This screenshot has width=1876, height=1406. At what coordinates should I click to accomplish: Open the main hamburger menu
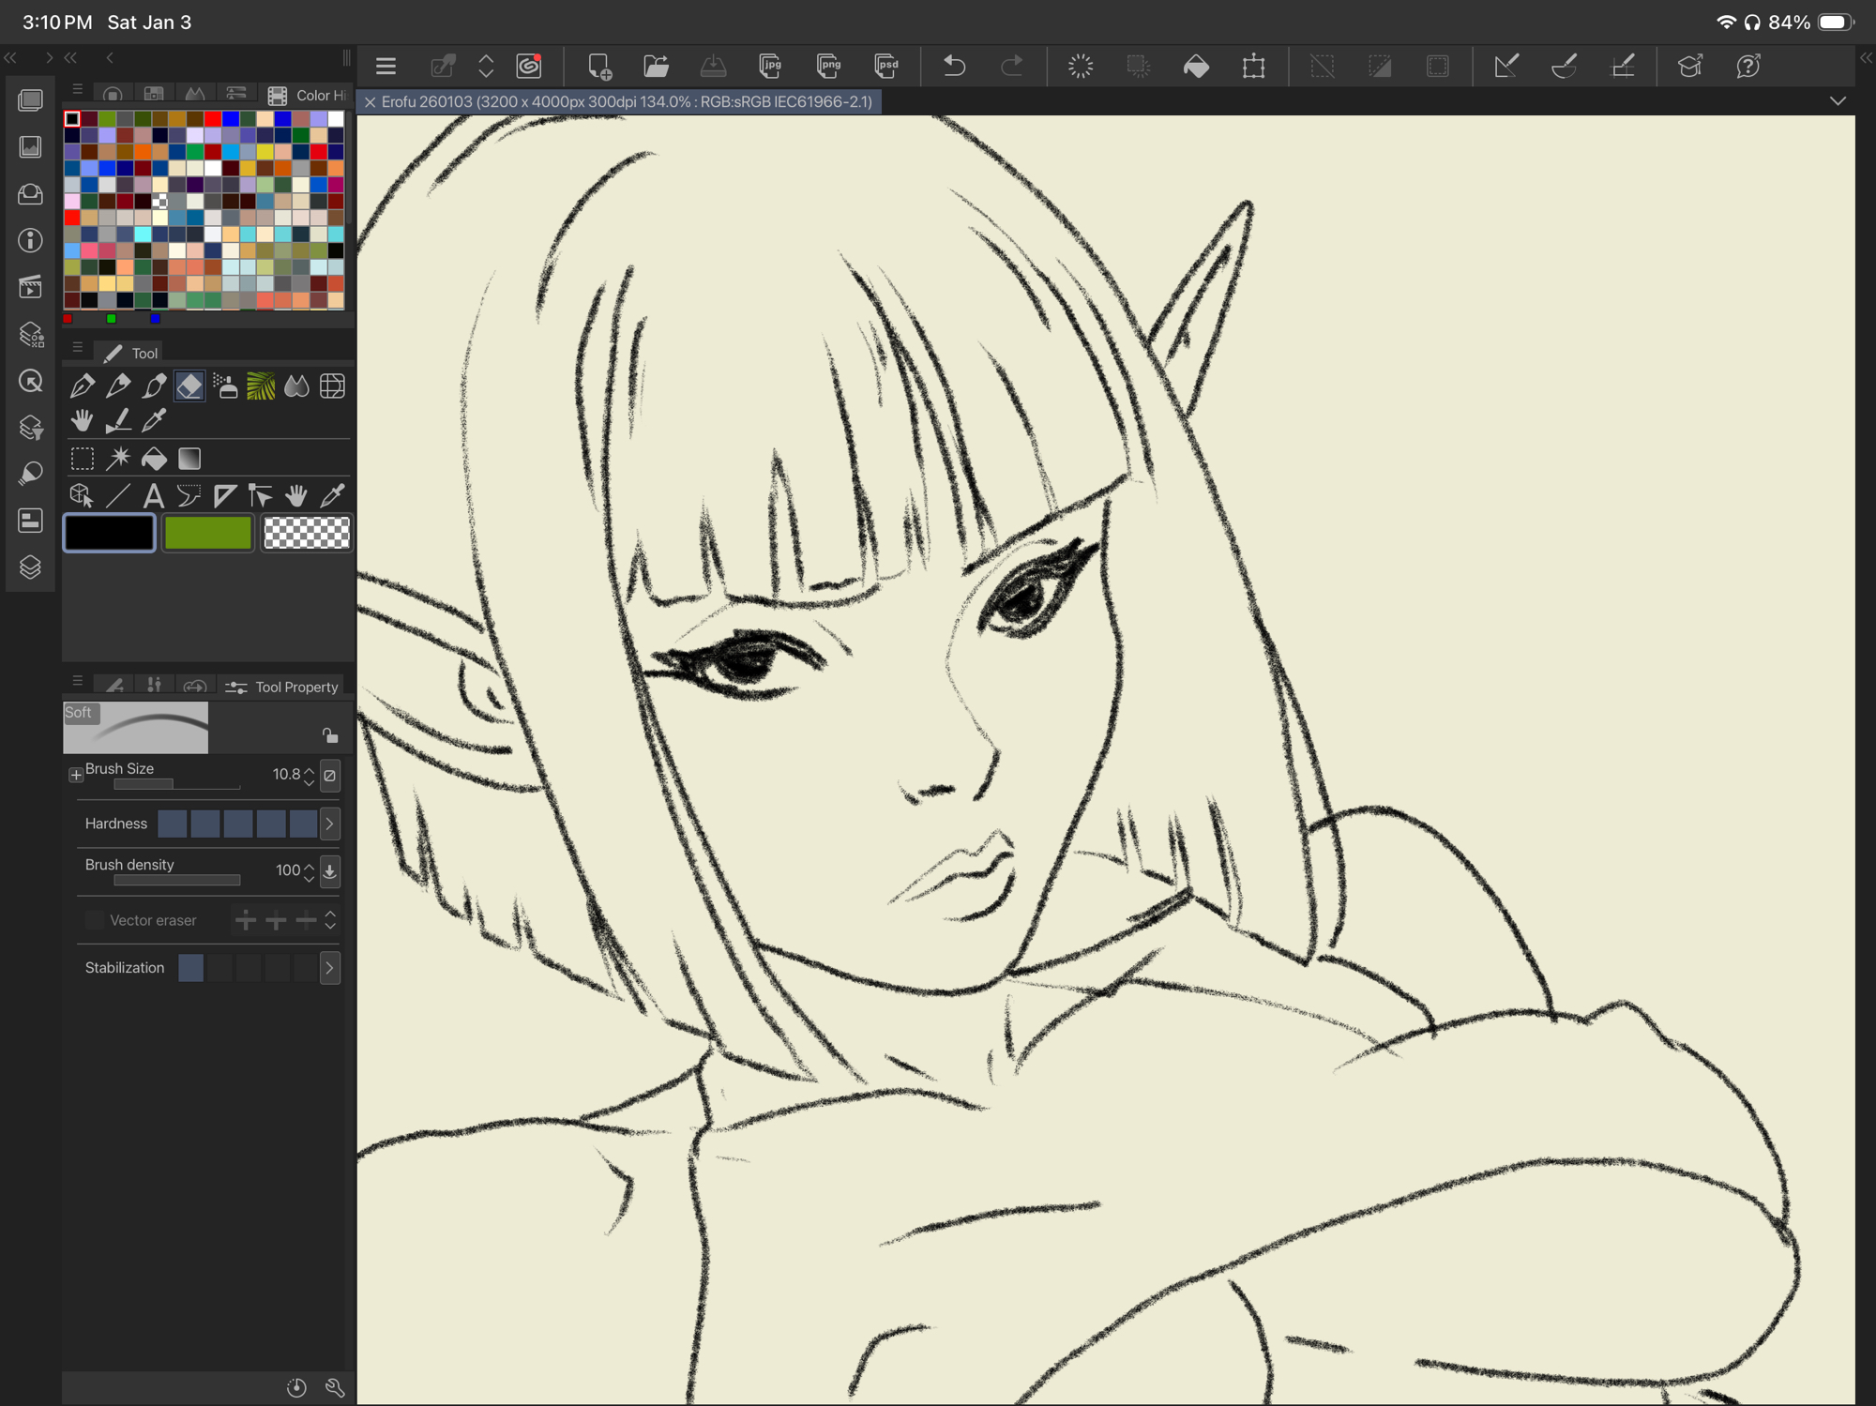[x=386, y=66]
